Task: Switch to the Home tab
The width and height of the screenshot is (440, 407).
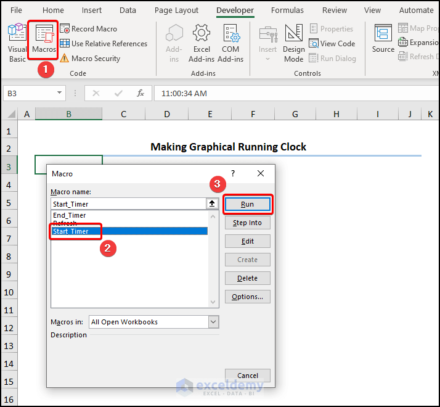Action: pyautogui.click(x=53, y=10)
